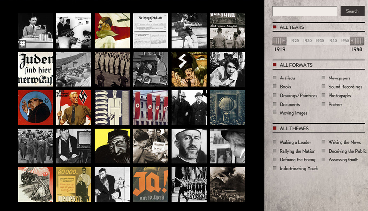Enable the Making a Leader theme
368x211 pixels.
click(275, 142)
